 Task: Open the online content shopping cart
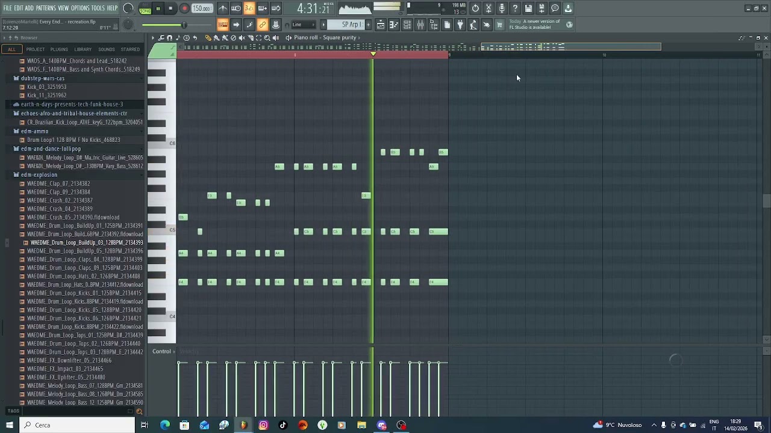(x=499, y=25)
